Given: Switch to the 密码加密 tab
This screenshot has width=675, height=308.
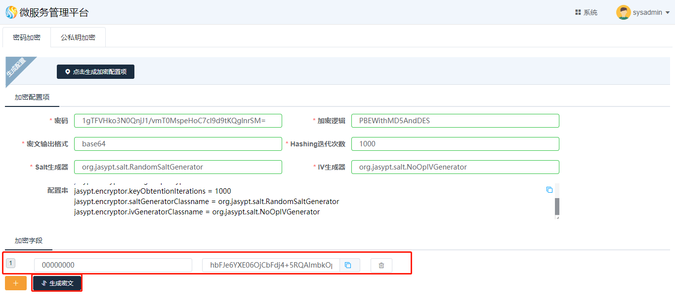Looking at the screenshot, I should (27, 37).
